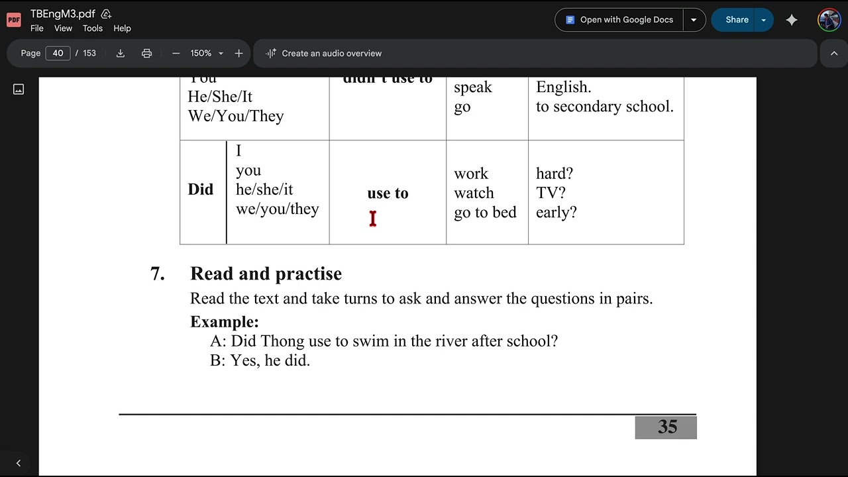The width and height of the screenshot is (848, 477).
Task: Click the line beginning "A: Did Thong"
Action: point(384,341)
